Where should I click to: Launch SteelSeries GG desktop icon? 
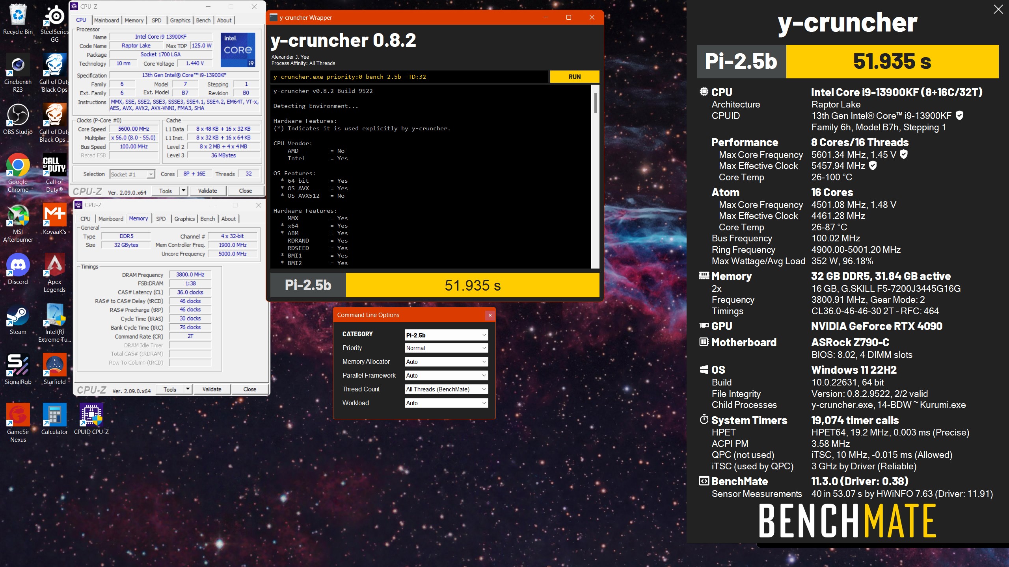tap(54, 23)
